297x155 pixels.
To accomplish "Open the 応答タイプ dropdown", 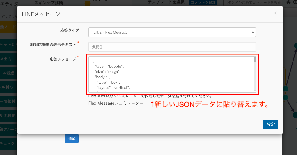I will 172,32.
